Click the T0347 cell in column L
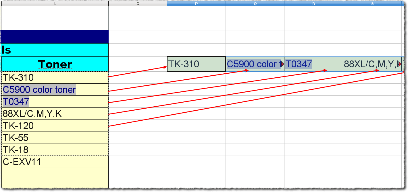408x192 pixels. tap(55, 102)
